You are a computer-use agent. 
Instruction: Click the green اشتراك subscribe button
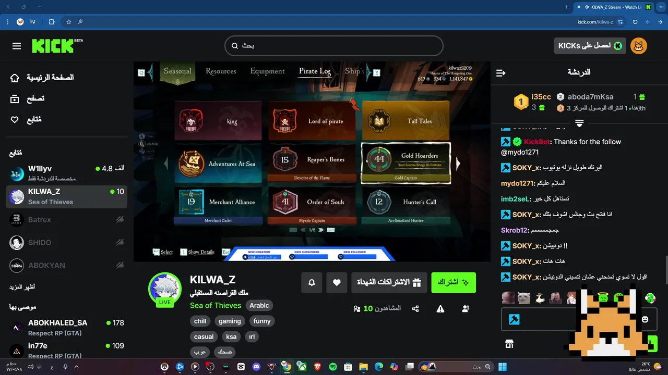[x=454, y=282]
